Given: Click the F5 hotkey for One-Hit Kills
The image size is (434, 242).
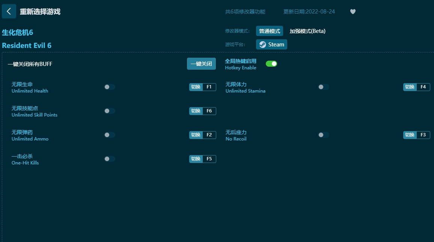Looking at the screenshot, I should click(x=202, y=158).
